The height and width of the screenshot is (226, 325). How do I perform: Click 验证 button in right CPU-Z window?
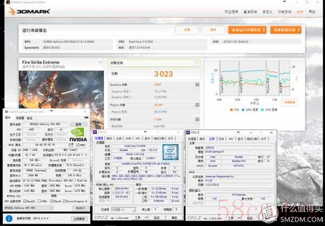coord(250,218)
